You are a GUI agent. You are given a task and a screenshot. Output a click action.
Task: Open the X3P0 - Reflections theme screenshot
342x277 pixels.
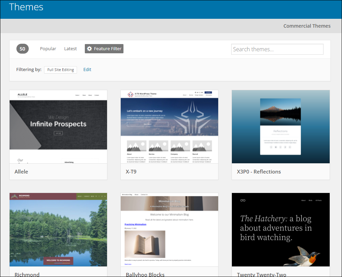[281, 127]
